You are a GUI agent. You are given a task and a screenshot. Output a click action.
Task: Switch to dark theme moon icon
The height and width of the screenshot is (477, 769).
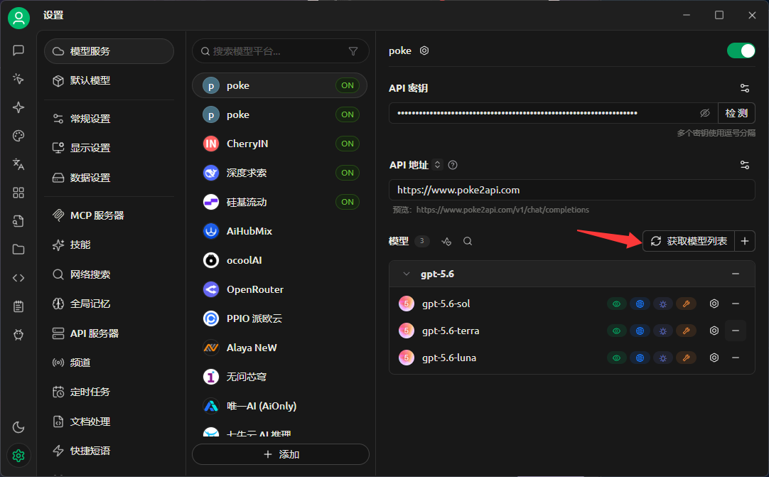tap(18, 427)
